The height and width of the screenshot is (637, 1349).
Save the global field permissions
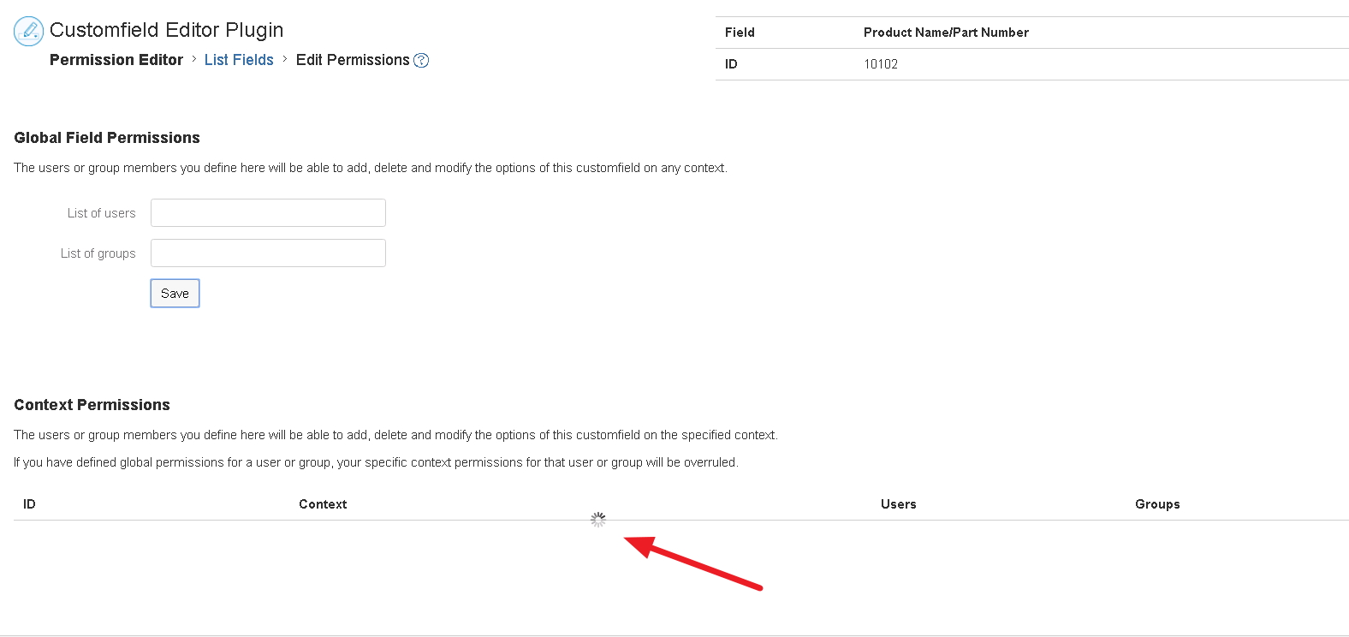coord(175,293)
